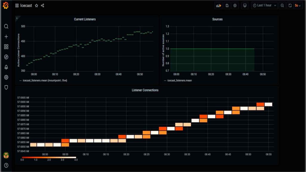The height and width of the screenshot is (172, 306).
Task: Toggle the Sources panel icecast_listeners.mean legend
Action: tap(180, 80)
